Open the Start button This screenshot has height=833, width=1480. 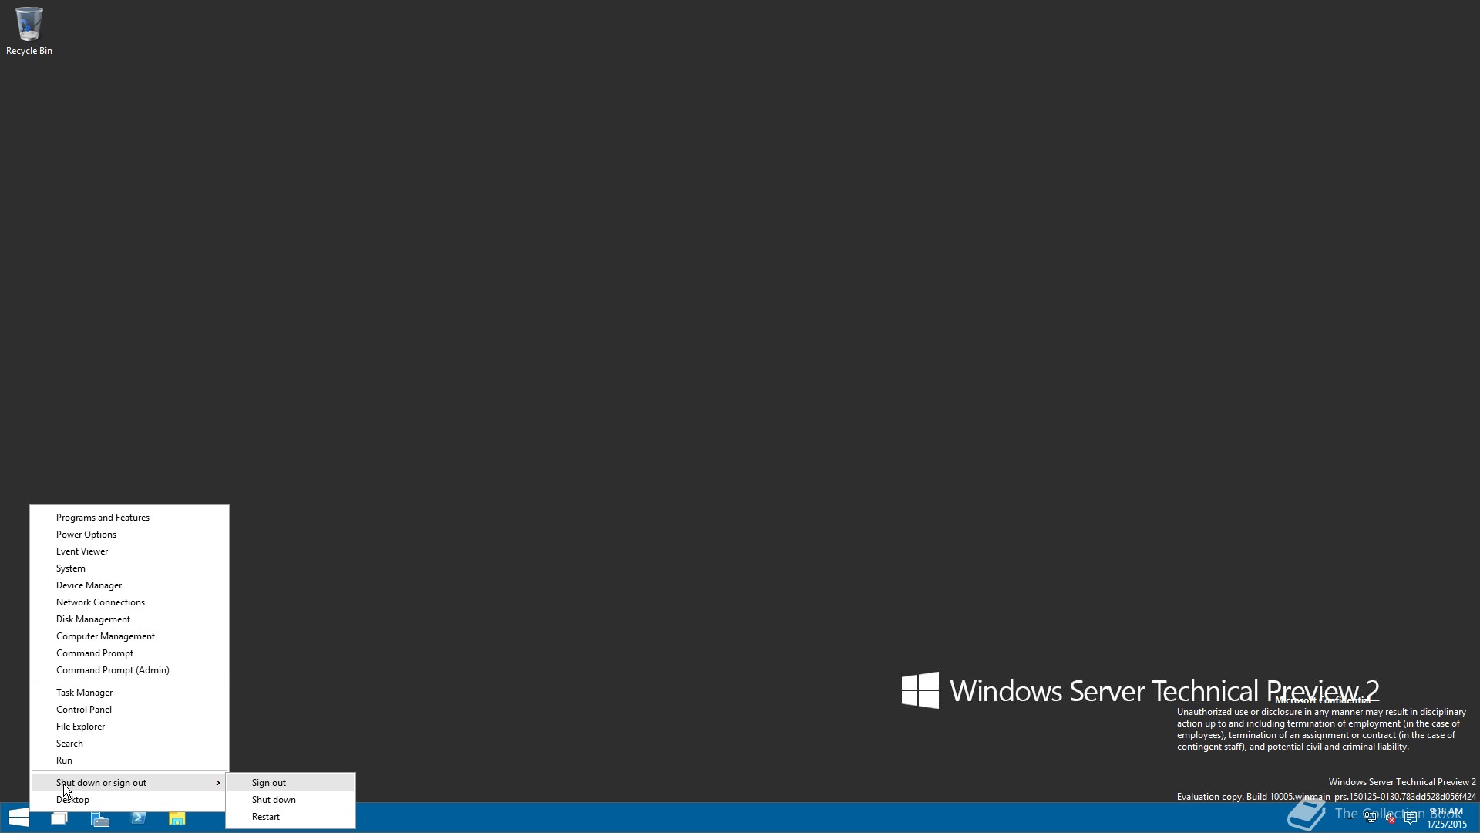[x=18, y=818]
